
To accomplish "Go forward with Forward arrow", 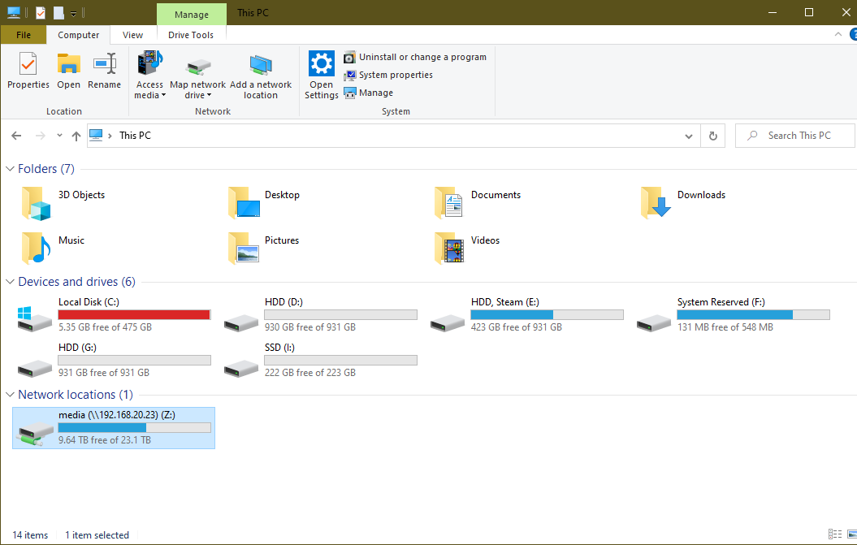I will click(40, 136).
